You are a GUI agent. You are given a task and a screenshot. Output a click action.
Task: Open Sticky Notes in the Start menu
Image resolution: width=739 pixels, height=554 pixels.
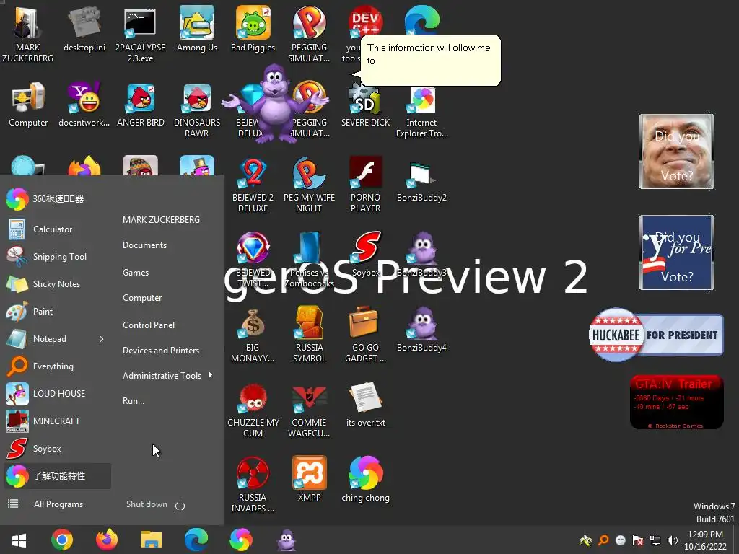(x=58, y=284)
